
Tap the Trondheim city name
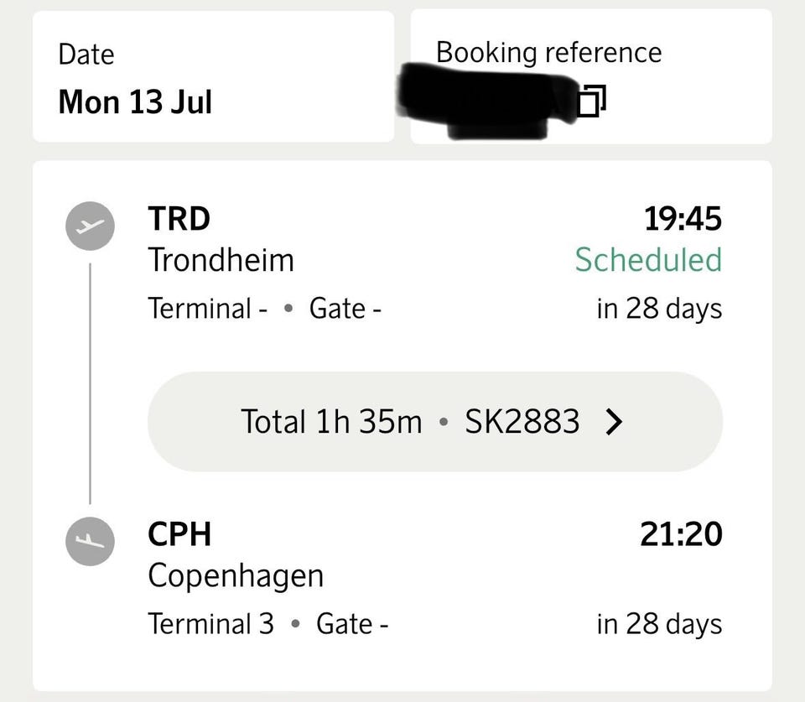pyautogui.click(x=221, y=260)
